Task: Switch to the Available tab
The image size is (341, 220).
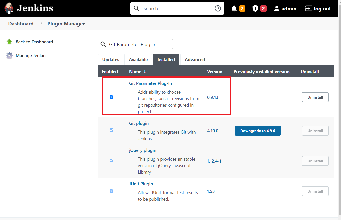Action: click(x=138, y=60)
